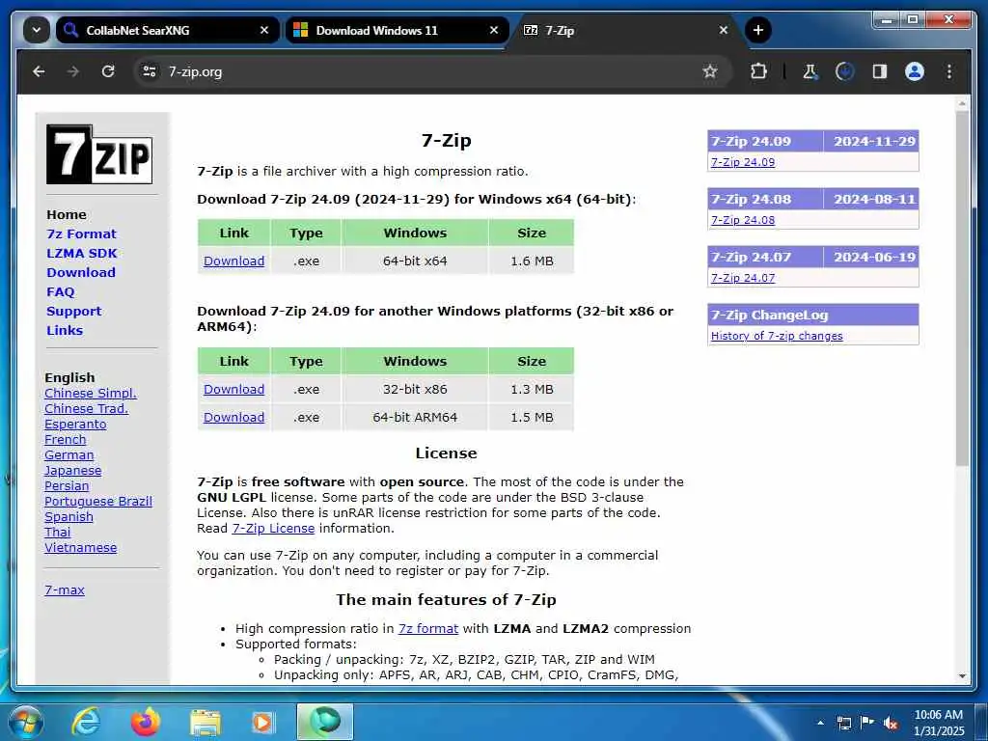
Task: Switch language to Esperanto
Action: 75,425
